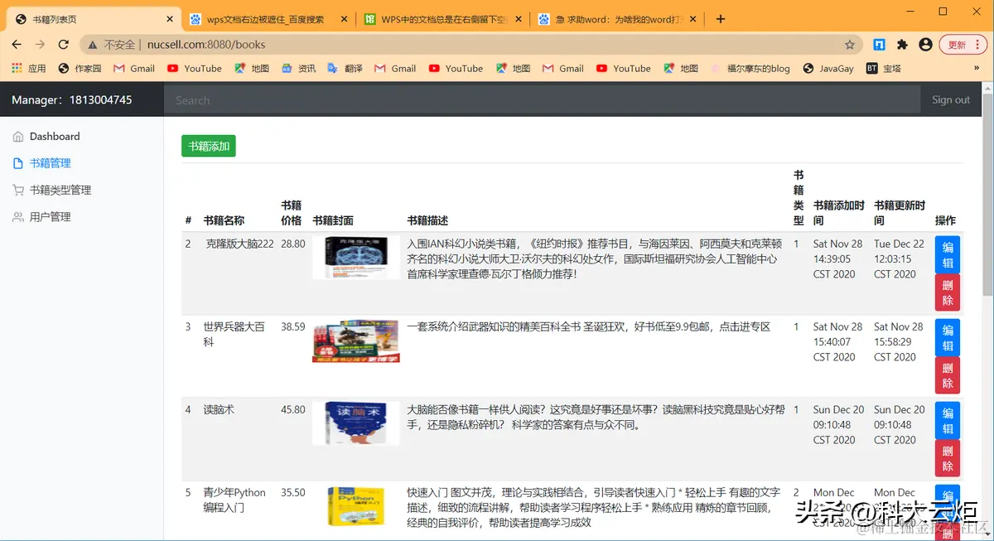Open the second 地图 bookmark after second YouTube
This screenshot has width=994, height=541.
513,69
